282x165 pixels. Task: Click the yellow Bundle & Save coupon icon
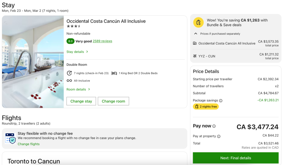click(x=198, y=22)
